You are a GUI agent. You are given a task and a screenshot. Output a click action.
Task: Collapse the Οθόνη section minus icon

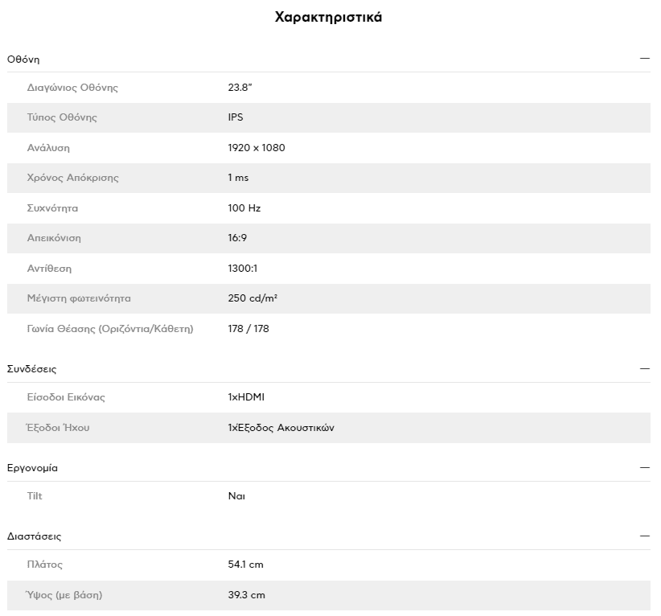coord(645,58)
